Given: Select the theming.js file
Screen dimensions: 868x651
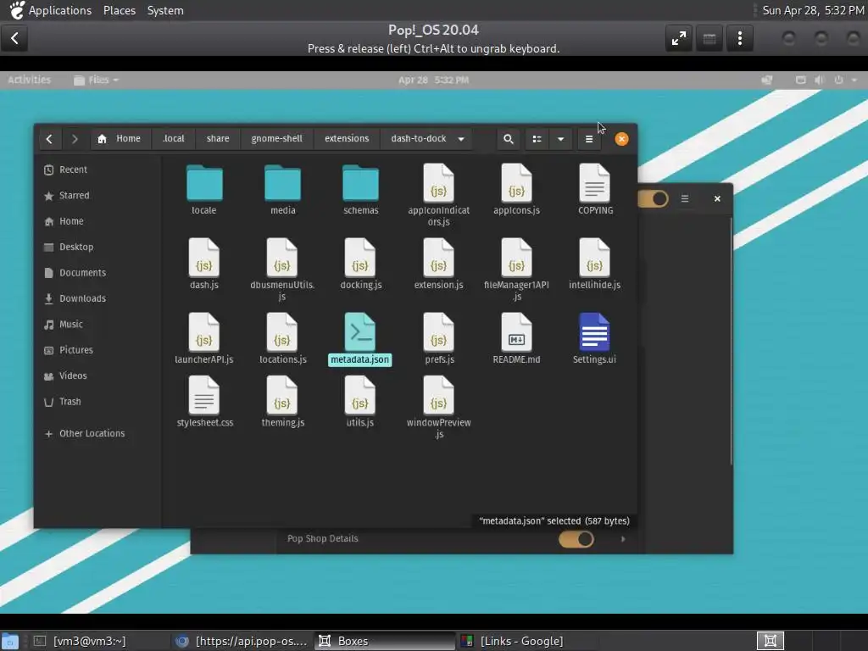Looking at the screenshot, I should pyautogui.click(x=282, y=402).
